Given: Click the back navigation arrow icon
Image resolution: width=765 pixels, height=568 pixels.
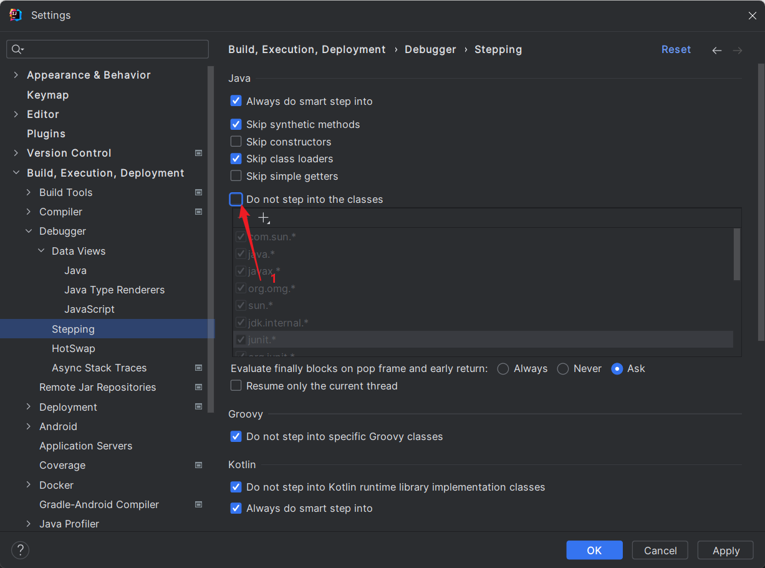Looking at the screenshot, I should point(717,51).
